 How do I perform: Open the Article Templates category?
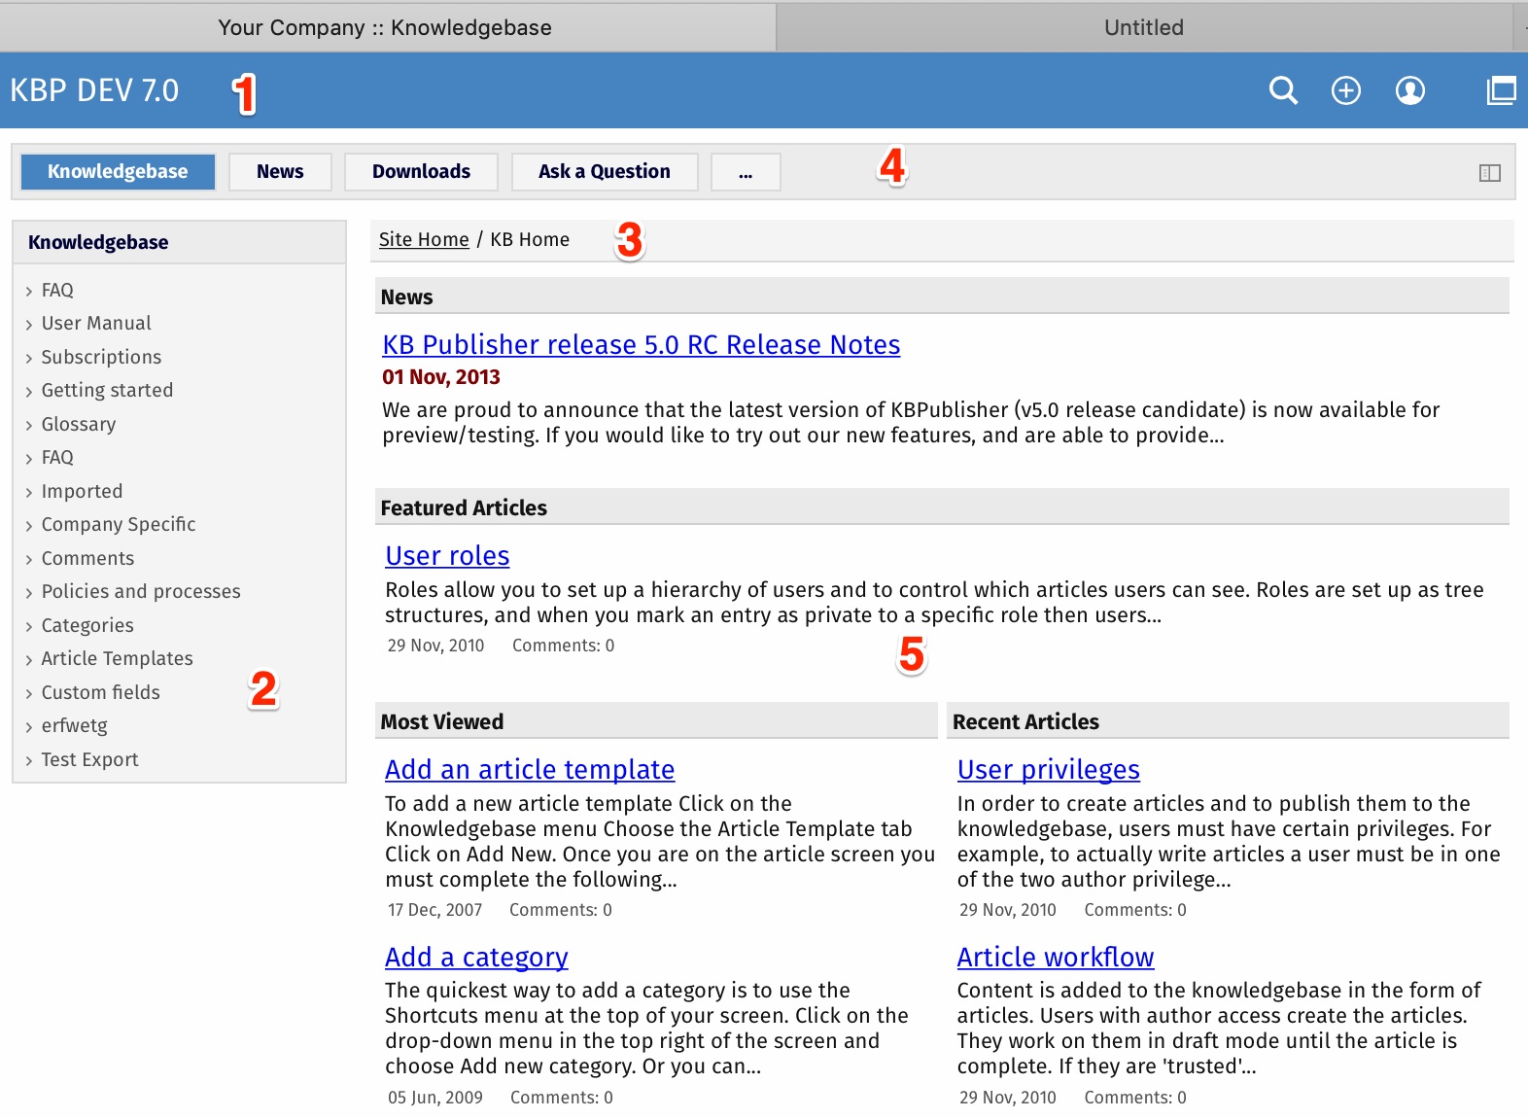click(x=117, y=658)
